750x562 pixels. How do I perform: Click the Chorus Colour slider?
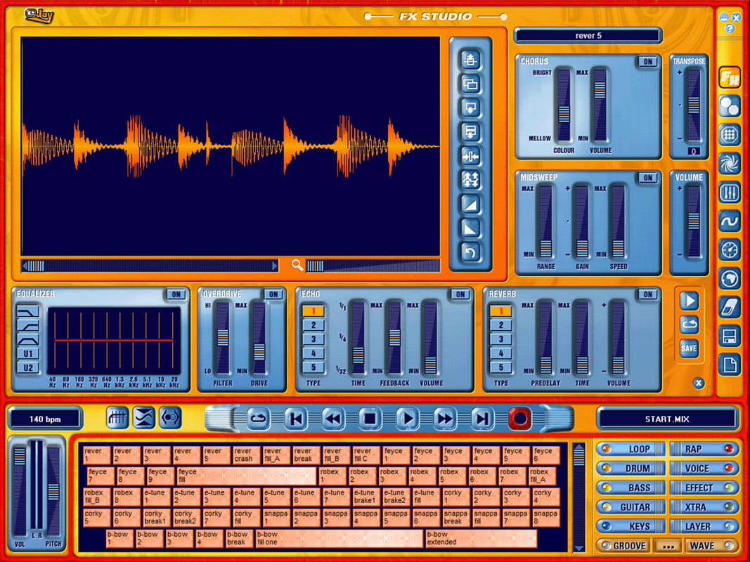(563, 105)
